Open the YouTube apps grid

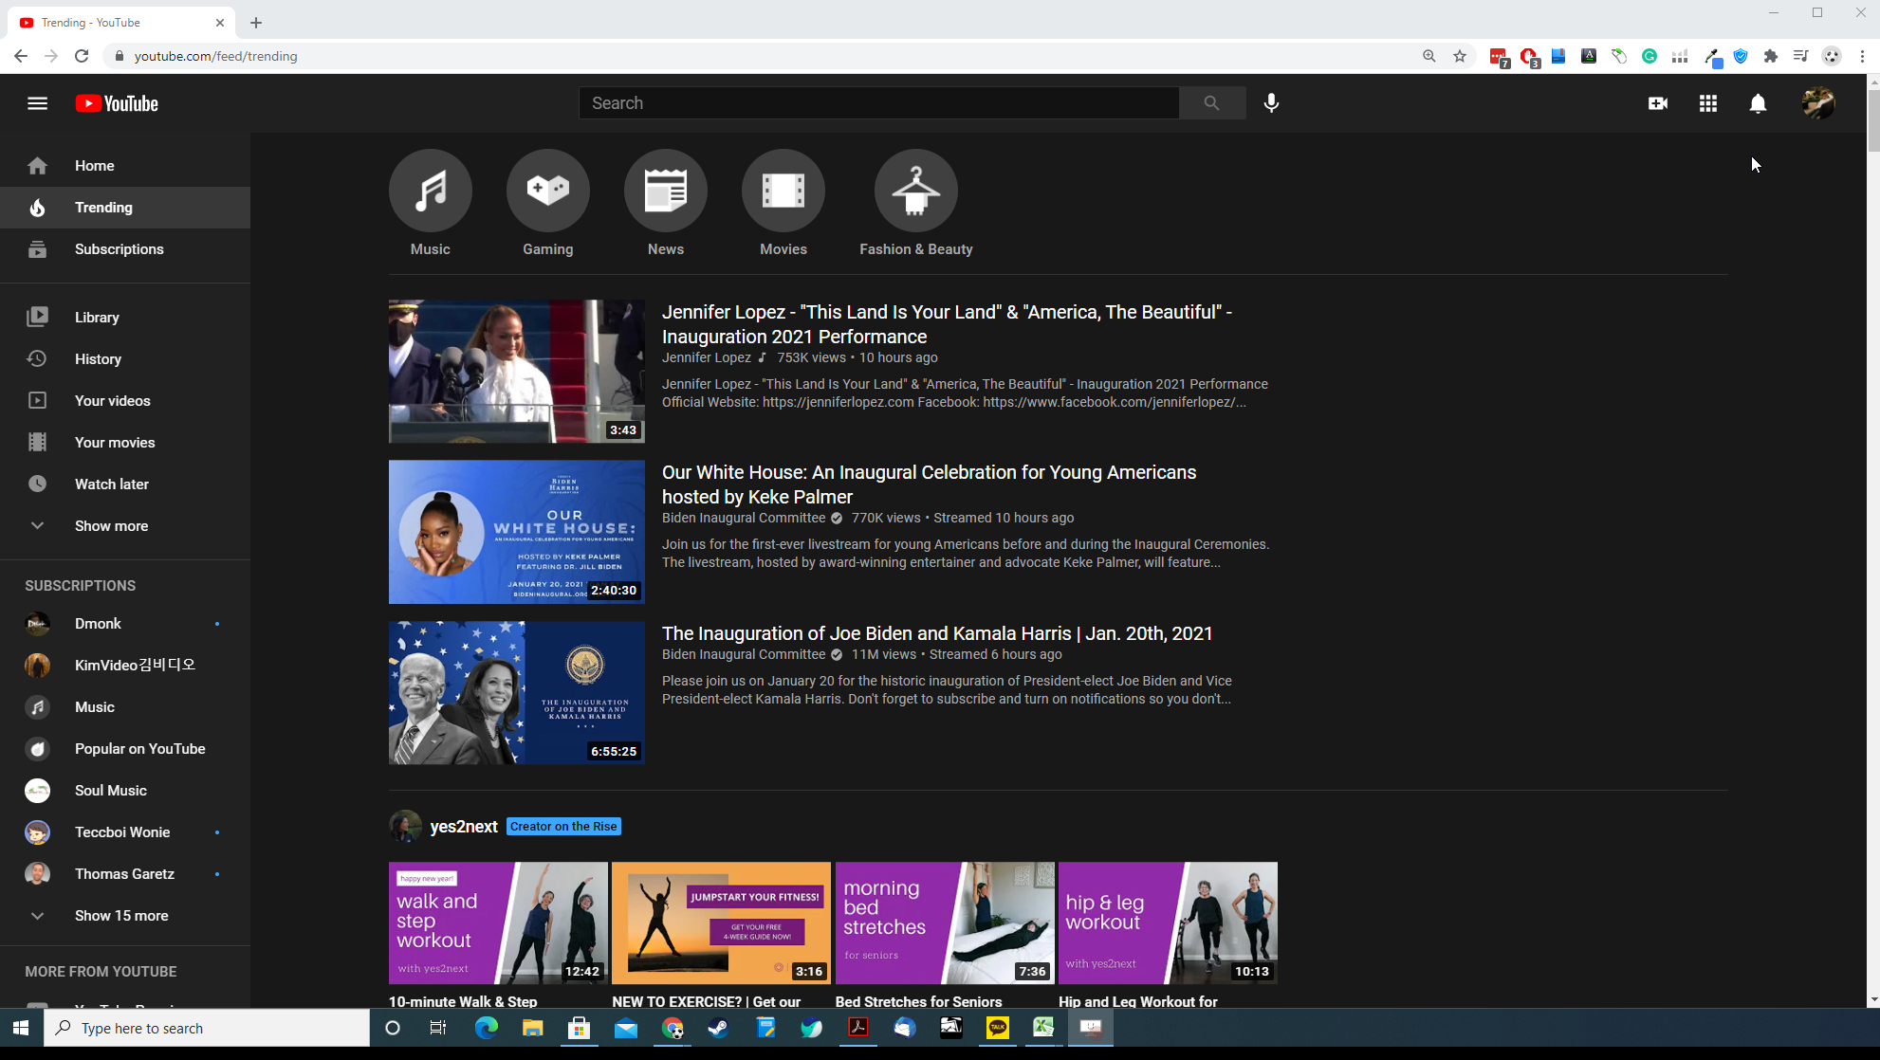coord(1707,103)
